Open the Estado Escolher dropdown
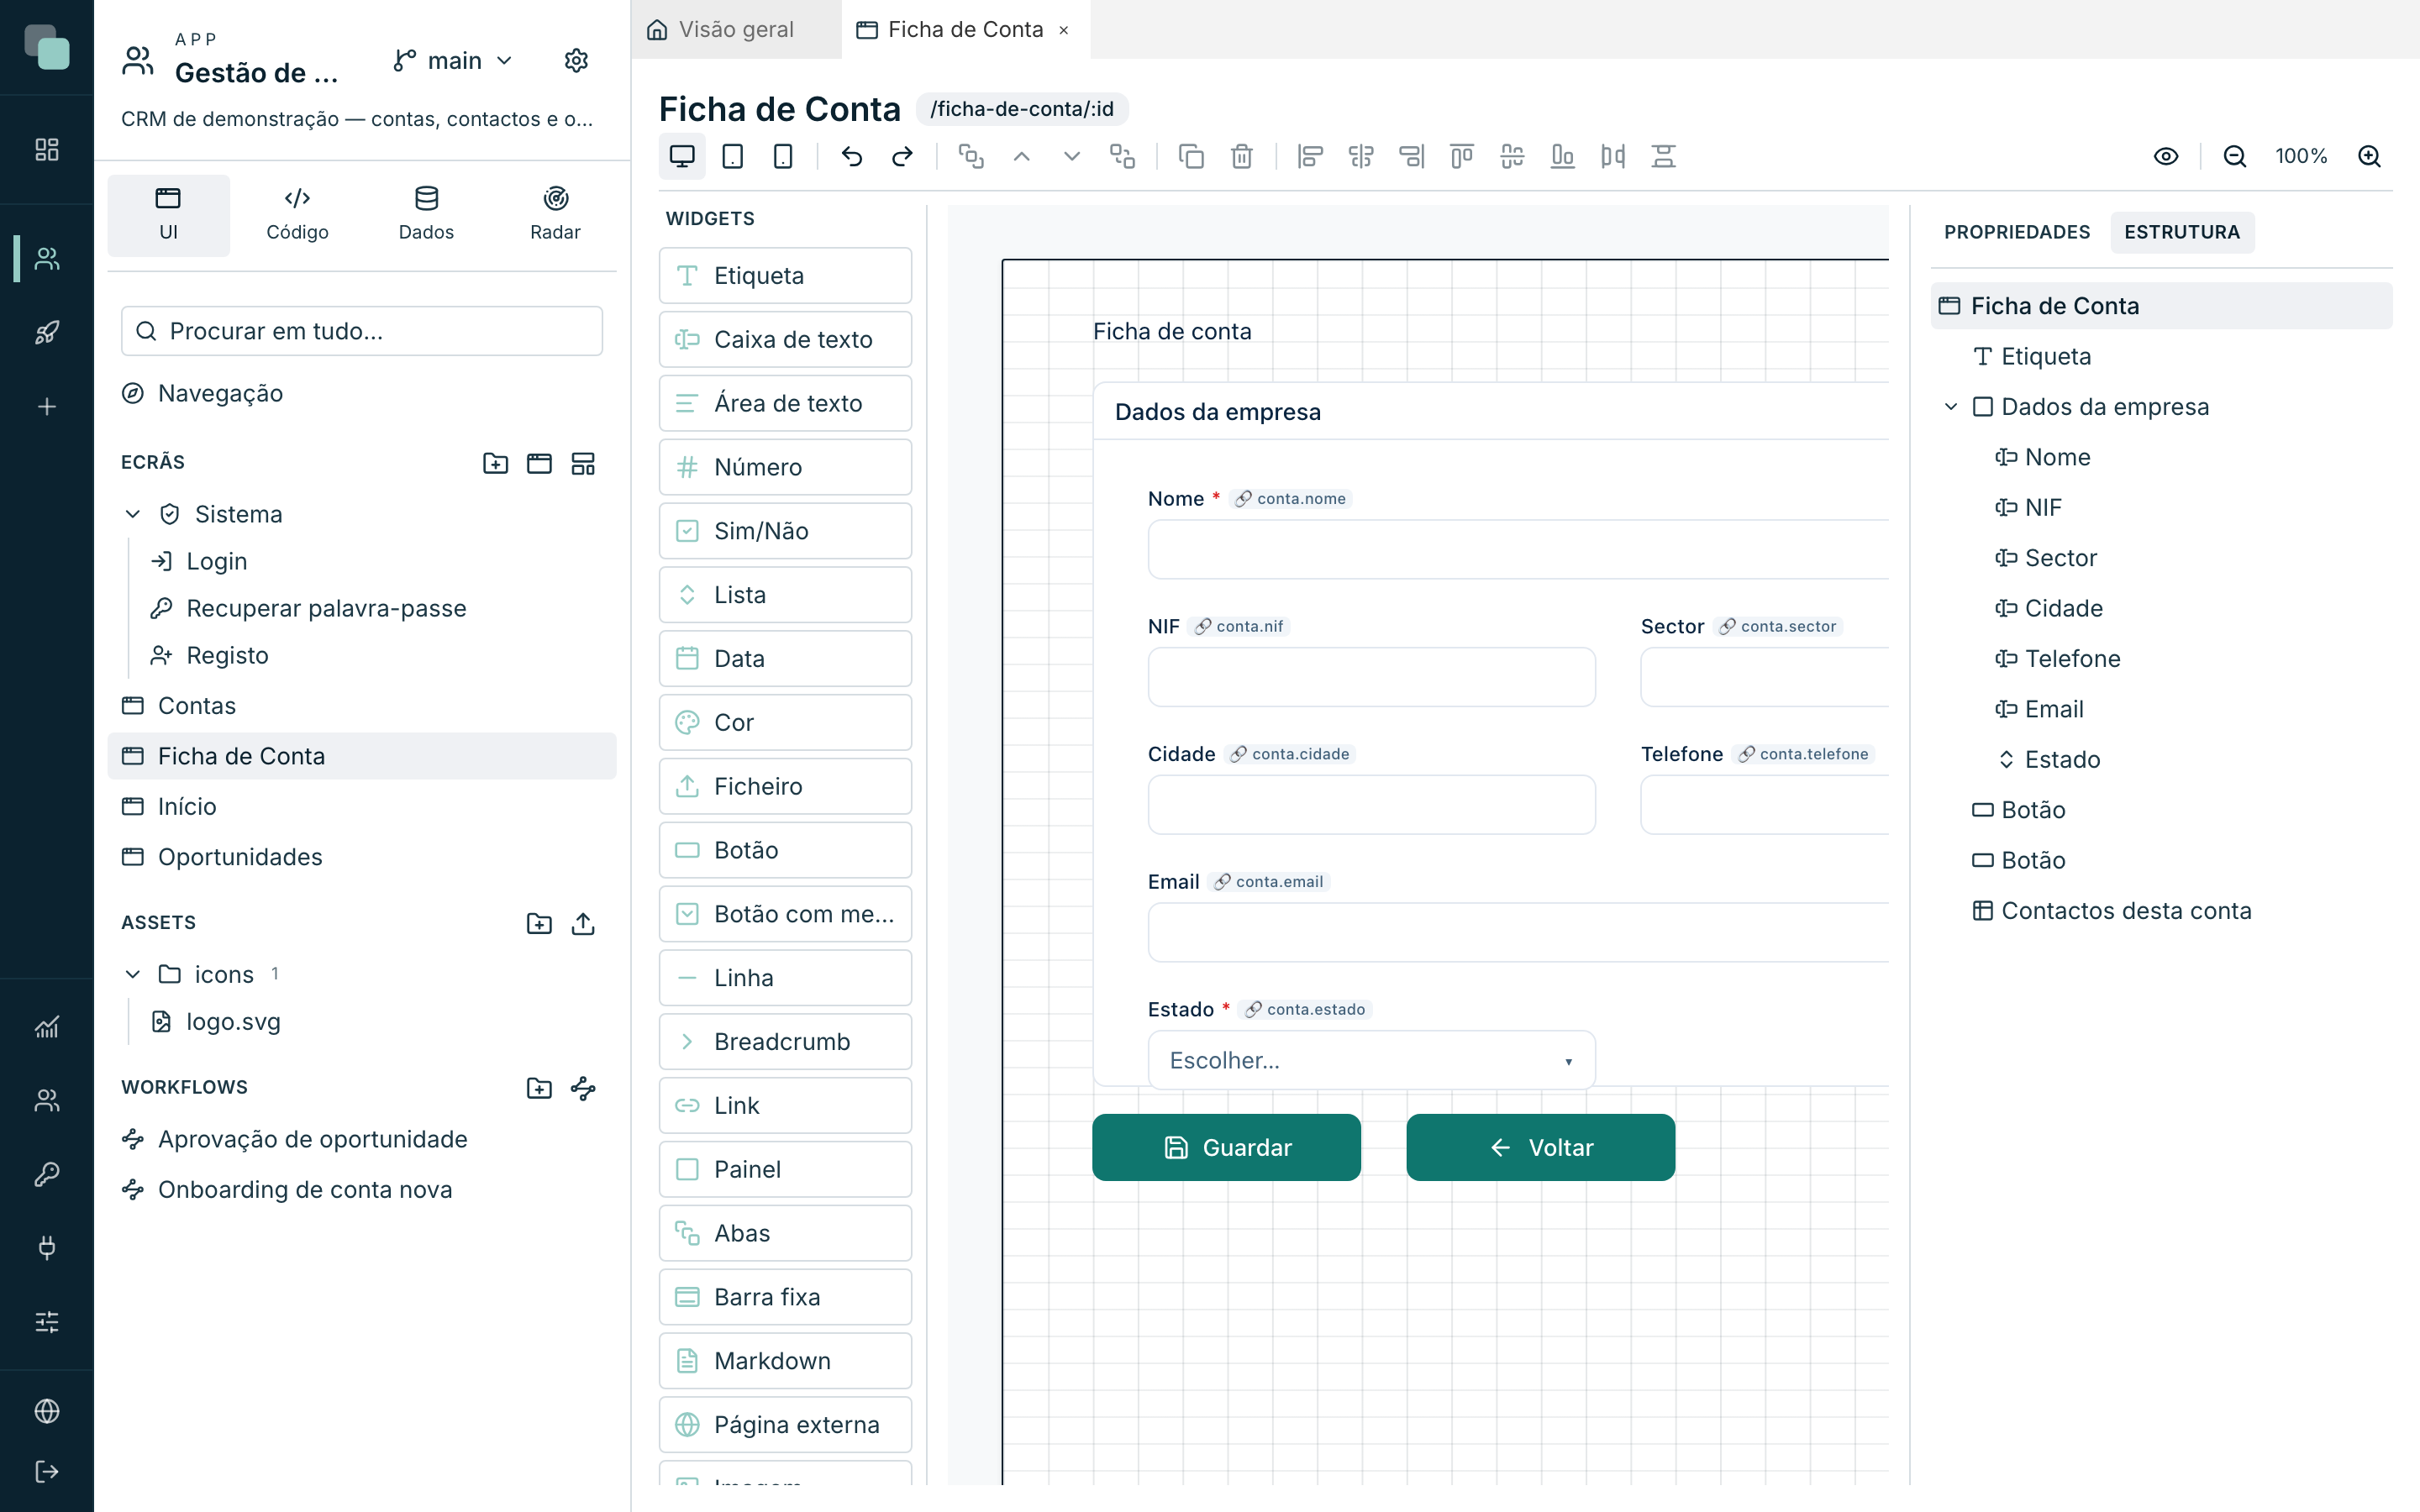Screen dimensions: 2420x1512 (1372, 1060)
